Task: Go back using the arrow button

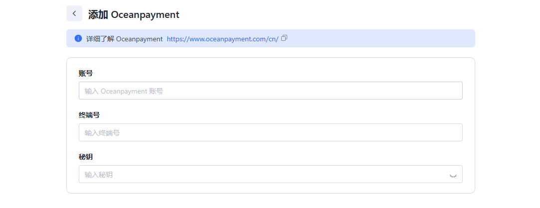Action: pyautogui.click(x=74, y=13)
